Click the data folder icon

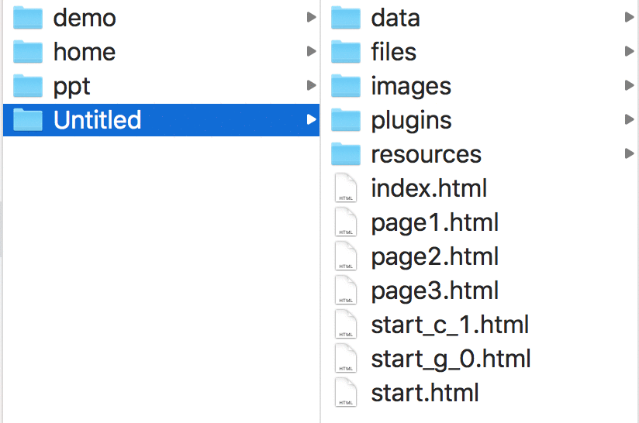click(x=346, y=18)
